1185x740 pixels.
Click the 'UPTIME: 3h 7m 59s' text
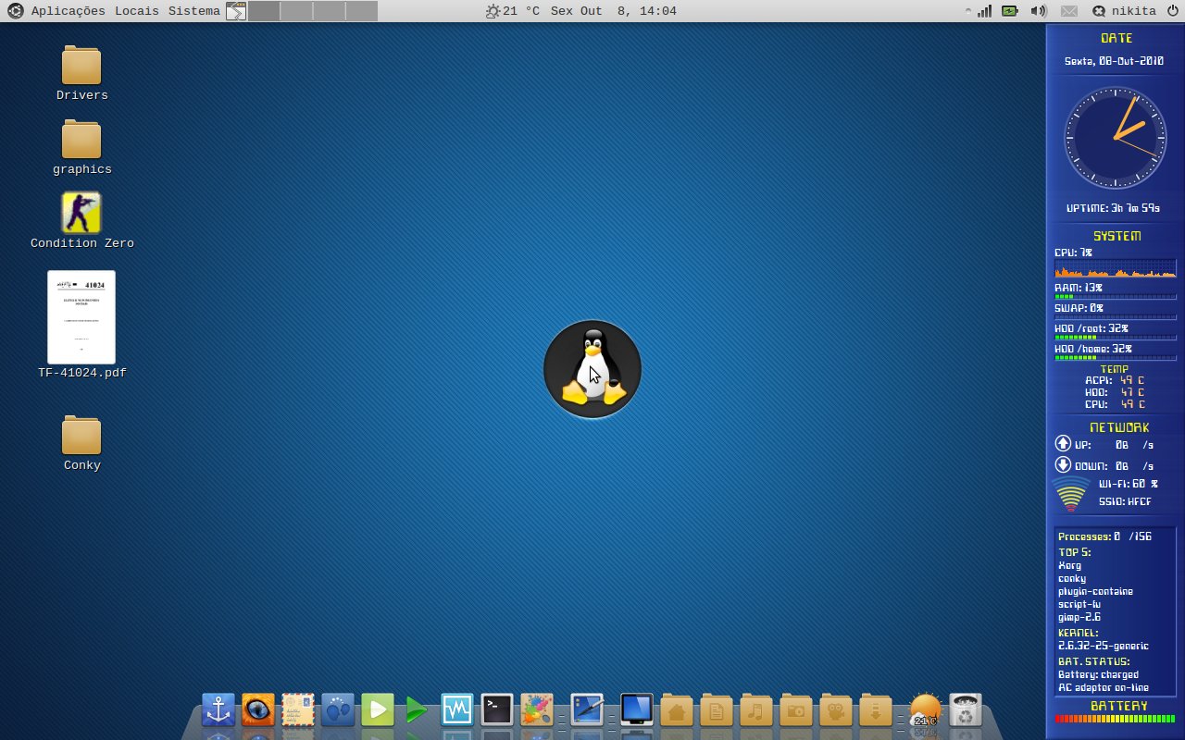point(1113,209)
